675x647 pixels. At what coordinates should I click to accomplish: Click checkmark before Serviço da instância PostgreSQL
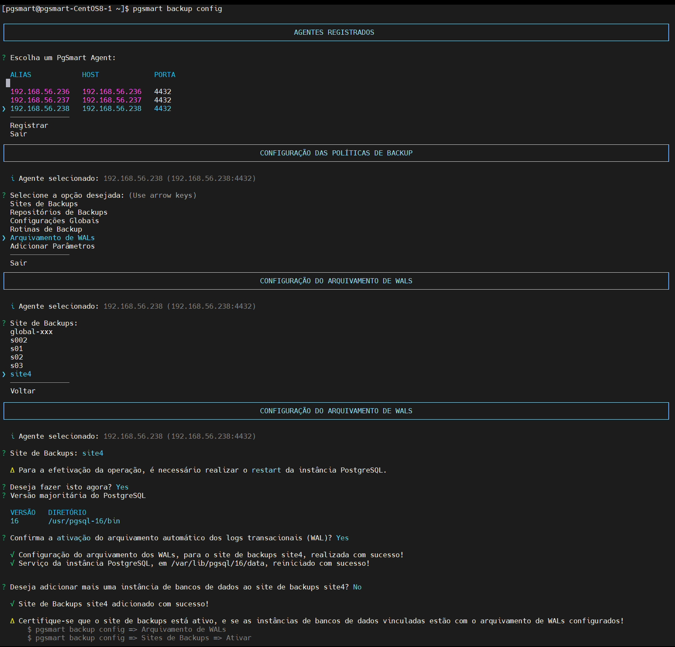tap(12, 563)
